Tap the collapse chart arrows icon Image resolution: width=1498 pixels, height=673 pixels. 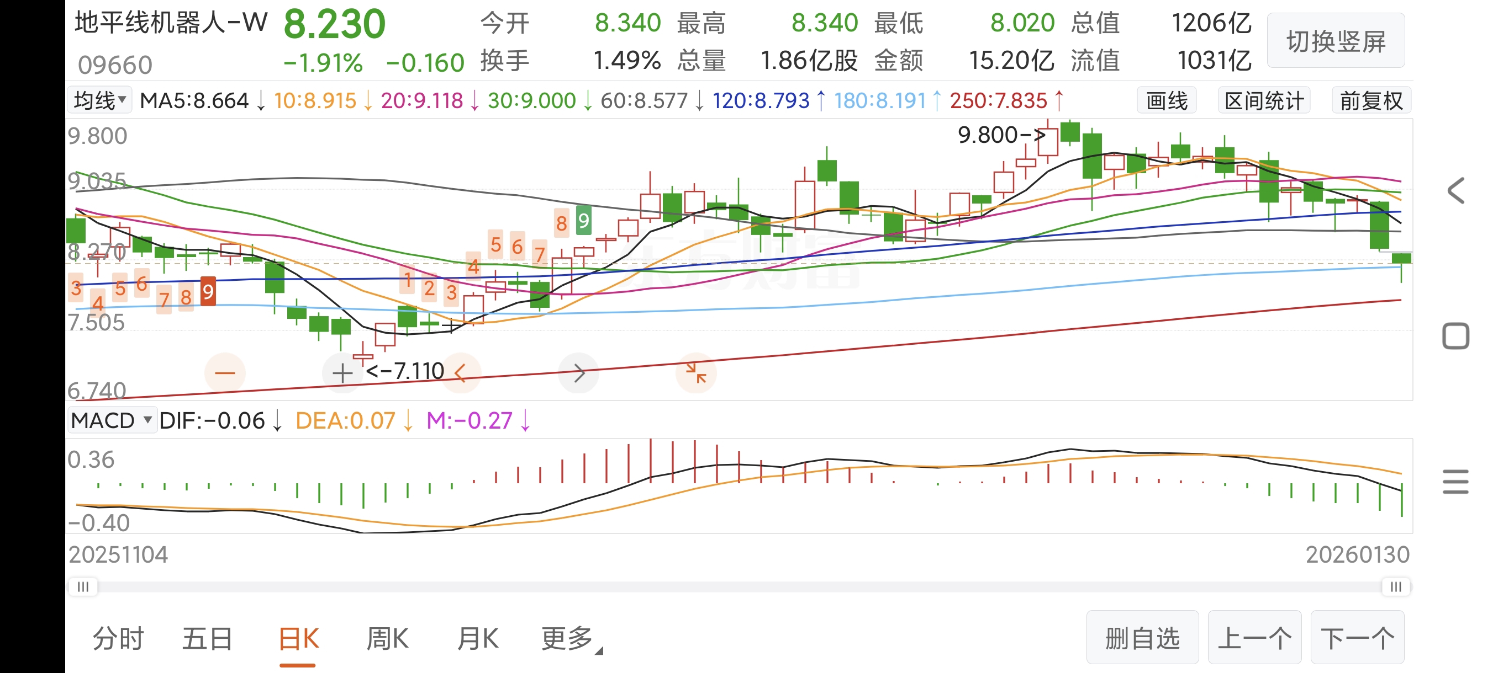[x=695, y=373]
